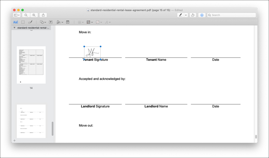
Task: Click the Zoom In magnifier button
Action: pyautogui.click(x=34, y=15)
